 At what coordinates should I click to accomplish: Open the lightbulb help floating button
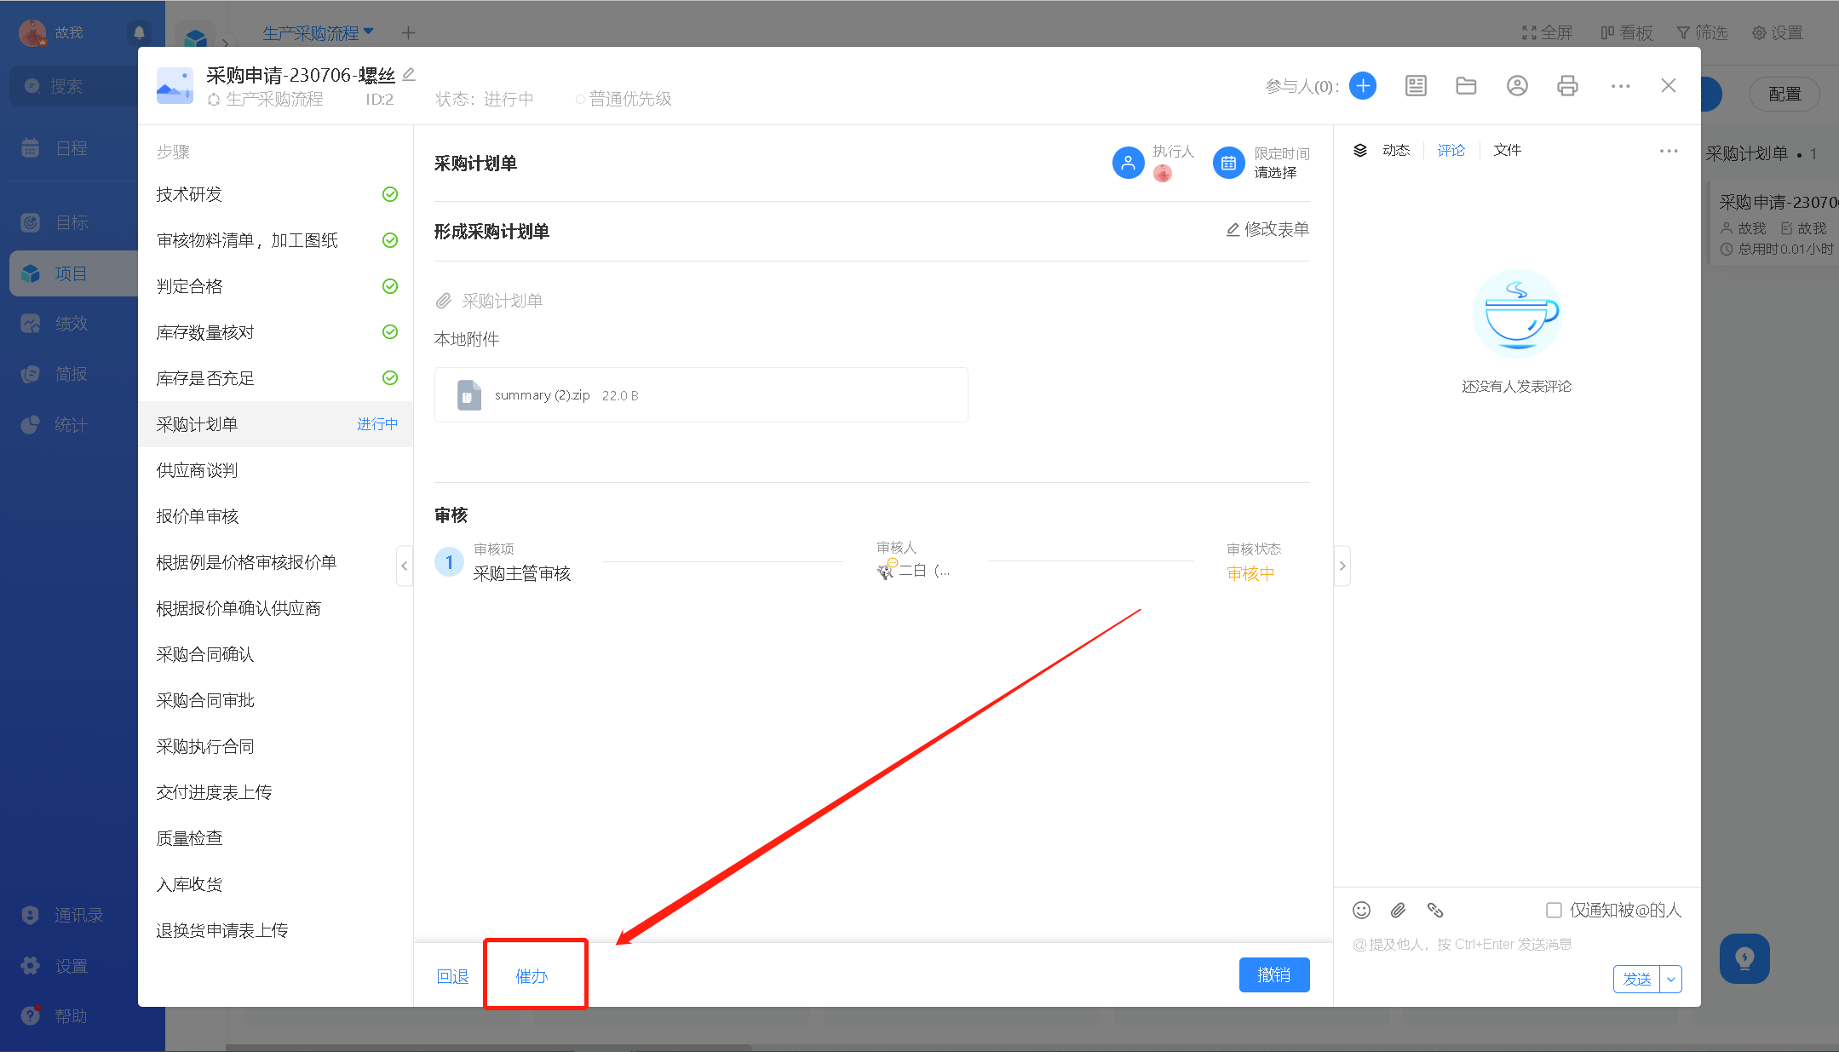(x=1744, y=959)
